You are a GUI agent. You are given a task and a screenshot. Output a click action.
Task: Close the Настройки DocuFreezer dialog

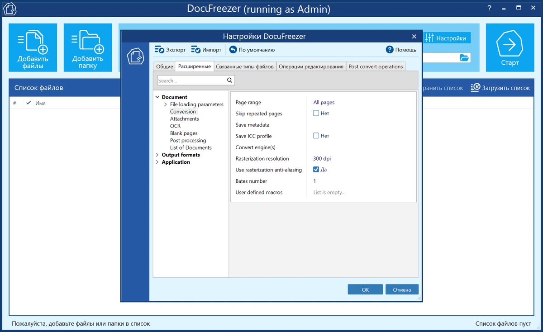pyautogui.click(x=414, y=36)
